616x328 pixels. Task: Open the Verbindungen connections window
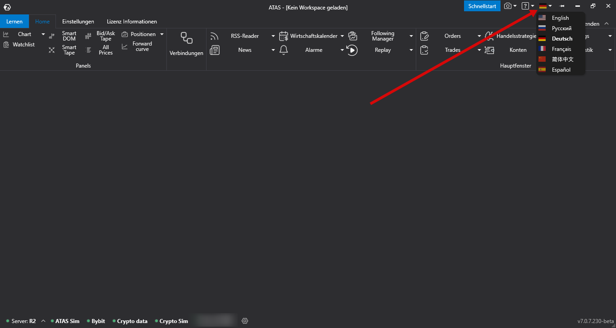pyautogui.click(x=186, y=44)
